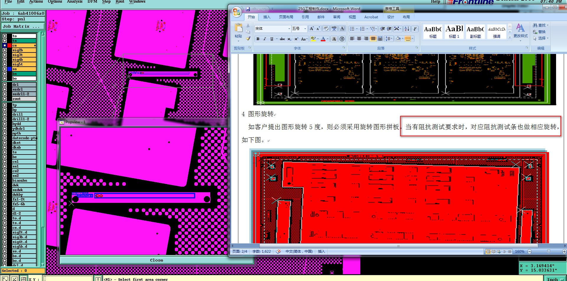Click the Shrink Font icon
This screenshot has width=567, height=281.
point(318,29)
